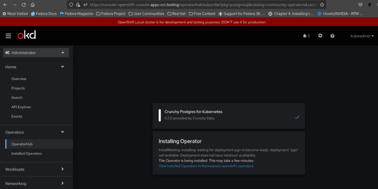This screenshot has width=378, height=189.
Task: Click the Installing Operator heading
Action: click(x=180, y=141)
